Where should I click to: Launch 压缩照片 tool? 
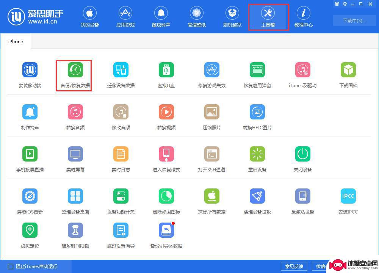[x=212, y=117]
